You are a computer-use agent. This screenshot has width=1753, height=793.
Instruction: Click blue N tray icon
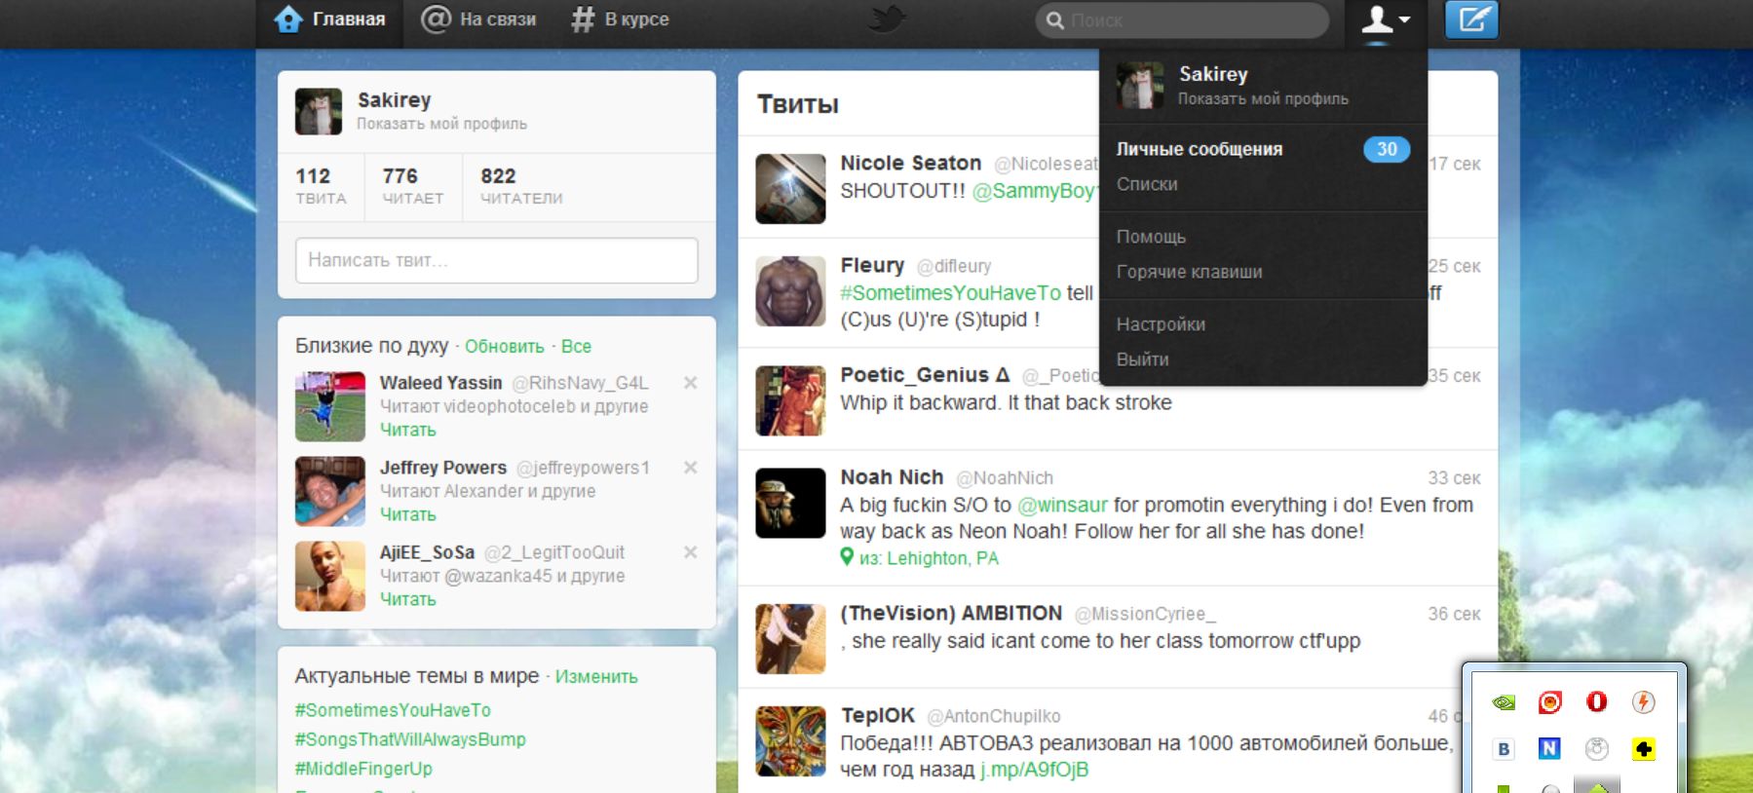tap(1549, 749)
